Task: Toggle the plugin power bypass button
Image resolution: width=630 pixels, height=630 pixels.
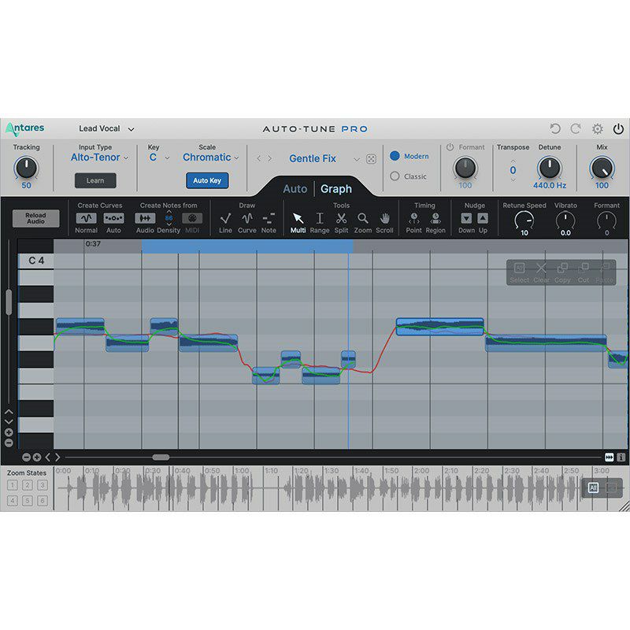Action: 618,128
